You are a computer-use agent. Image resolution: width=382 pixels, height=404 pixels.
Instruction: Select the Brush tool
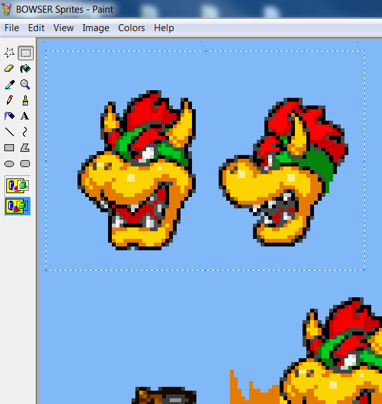[25, 100]
